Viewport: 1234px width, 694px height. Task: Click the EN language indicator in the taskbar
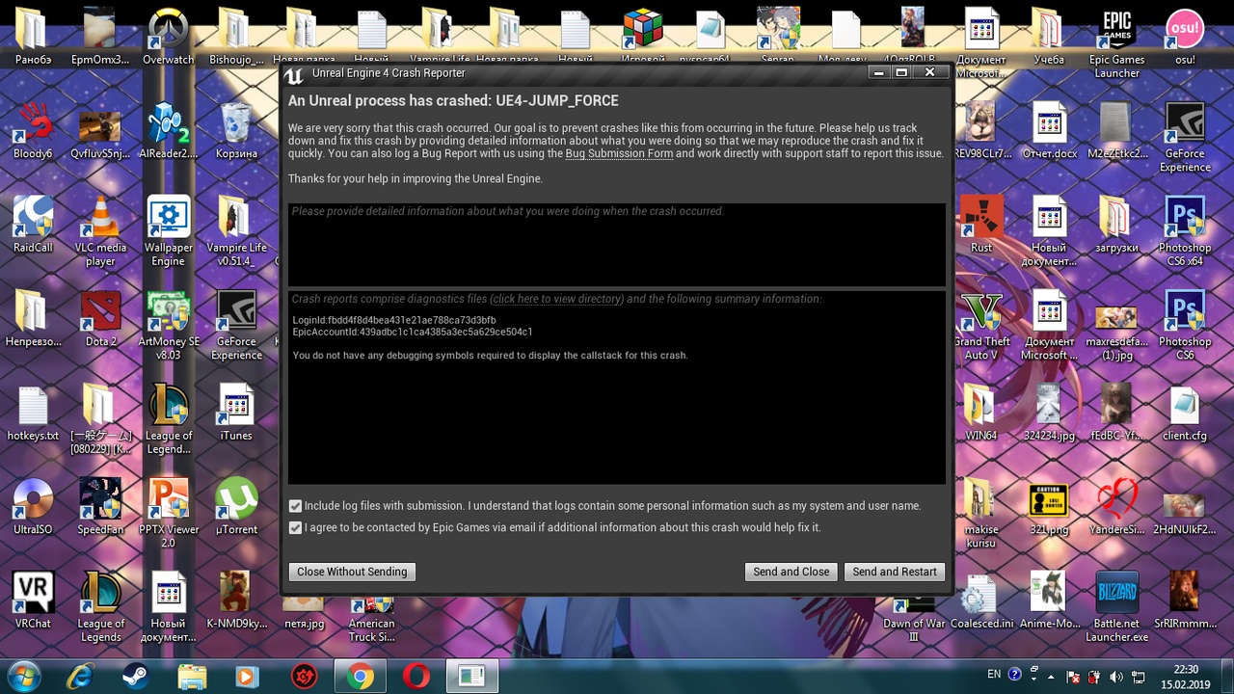[994, 675]
